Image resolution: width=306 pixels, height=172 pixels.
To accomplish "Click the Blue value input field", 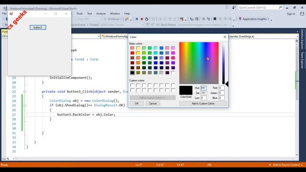I will point(221,98).
